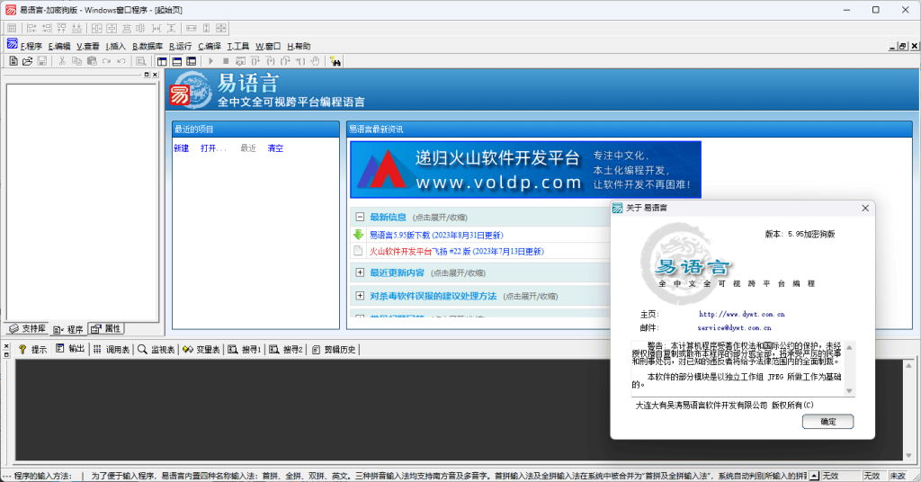This screenshot has height=482, width=921.
Task: Click 确定 in the About dialog
Action: (x=827, y=422)
